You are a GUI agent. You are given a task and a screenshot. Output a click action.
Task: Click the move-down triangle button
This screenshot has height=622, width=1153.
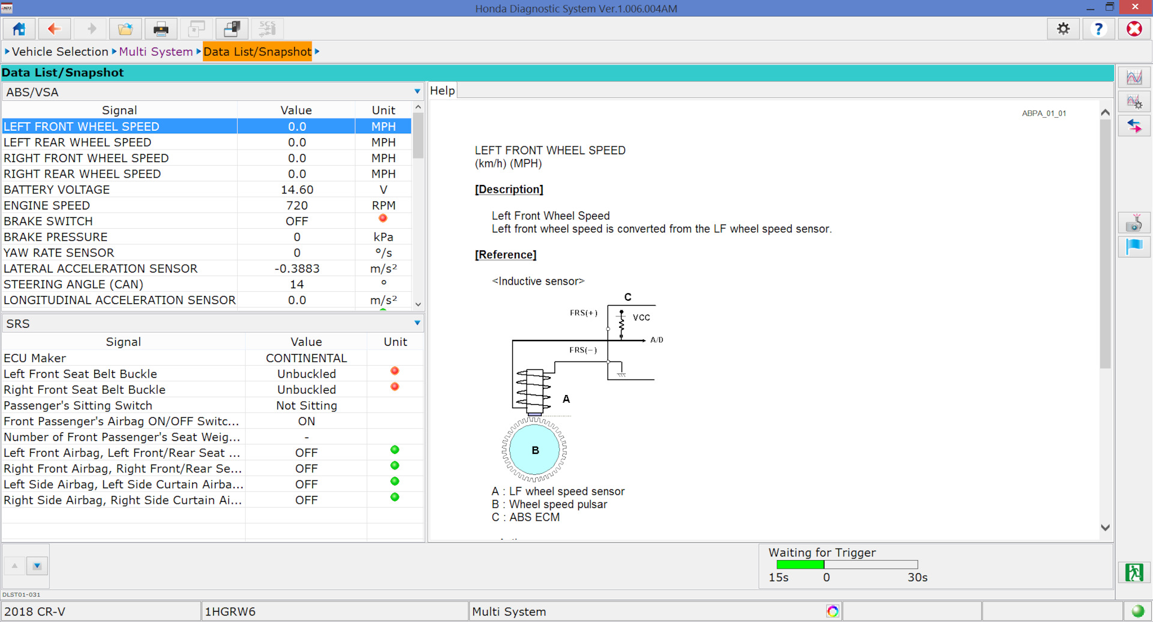point(37,566)
